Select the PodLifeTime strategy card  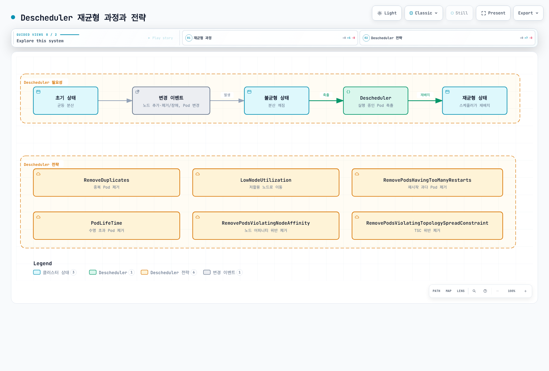click(x=106, y=226)
